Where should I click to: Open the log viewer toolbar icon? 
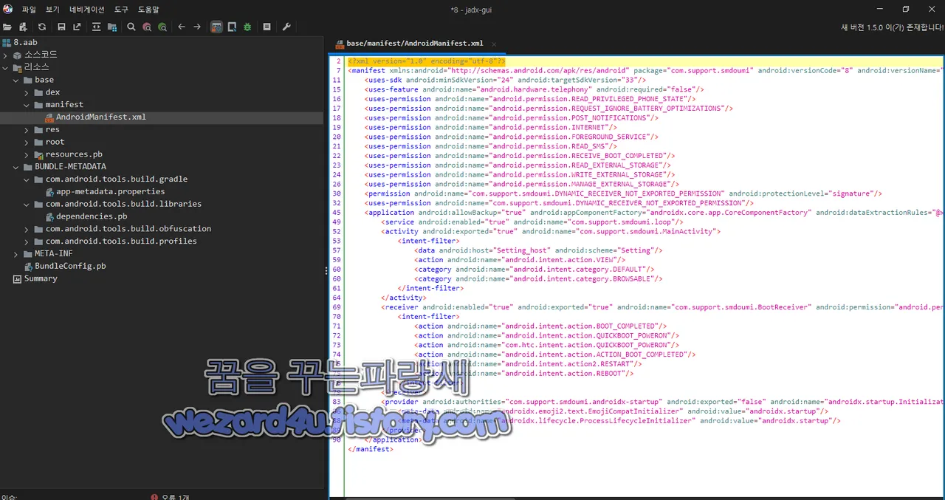point(267,27)
